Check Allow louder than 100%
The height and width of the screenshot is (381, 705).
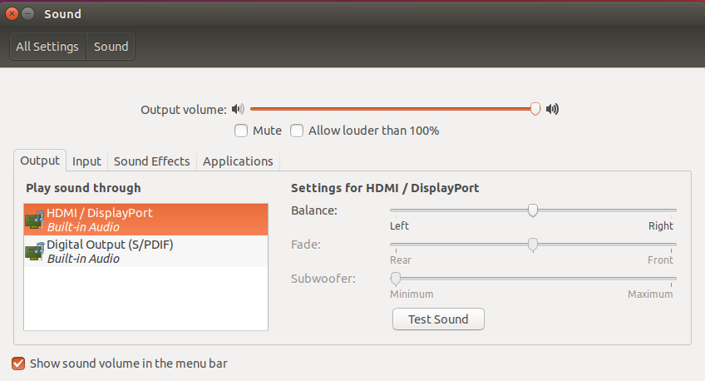point(297,131)
